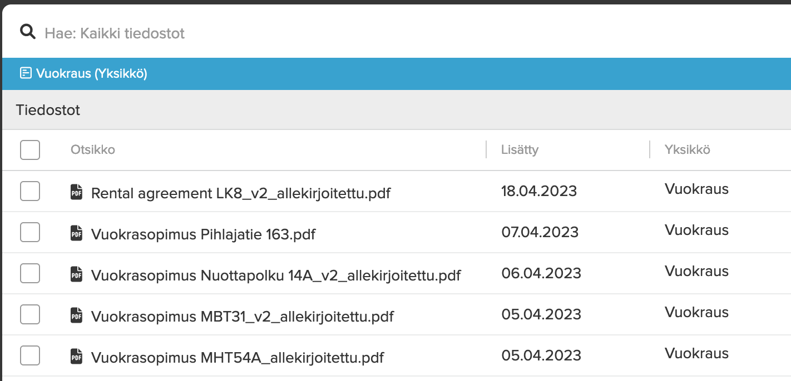Image resolution: width=791 pixels, height=381 pixels.
Task: Click the document icon beside Vuokraus (Yksikkö)
Action: [26, 73]
